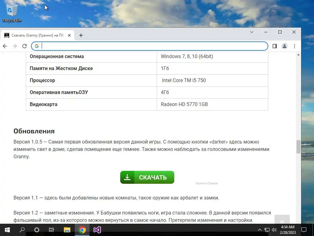Open Chrome side panel icon
This screenshot has width=314, height=236.
point(275,46)
